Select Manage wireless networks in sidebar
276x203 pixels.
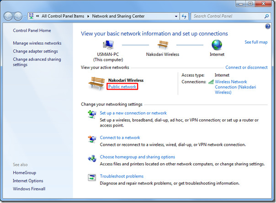click(37, 43)
